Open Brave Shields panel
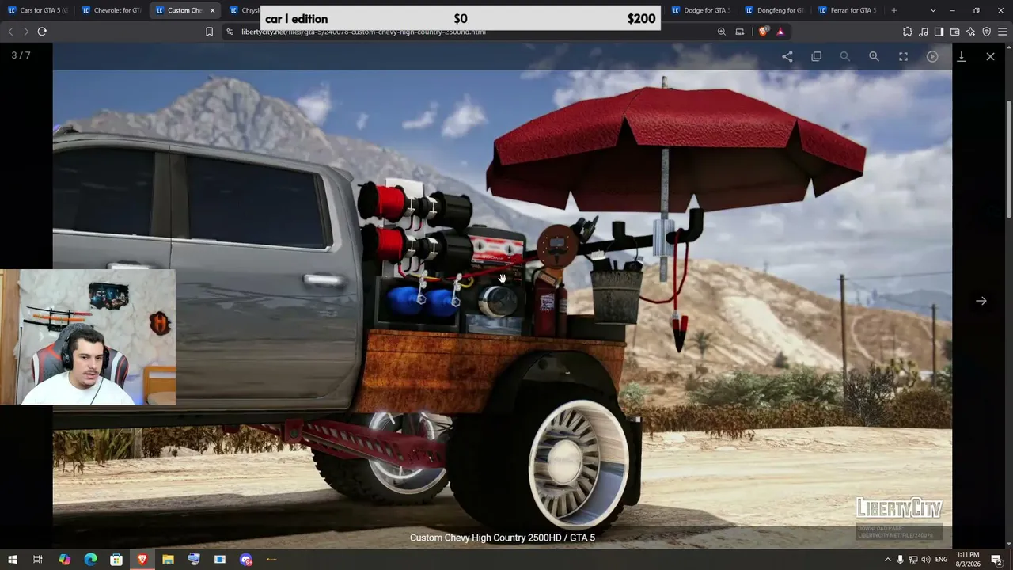Viewport: 1013px width, 570px height. pyautogui.click(x=763, y=32)
